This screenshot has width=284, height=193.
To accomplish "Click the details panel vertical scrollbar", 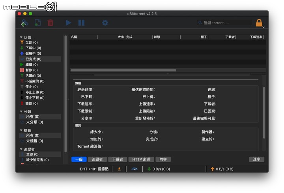I will pos(264,113).
